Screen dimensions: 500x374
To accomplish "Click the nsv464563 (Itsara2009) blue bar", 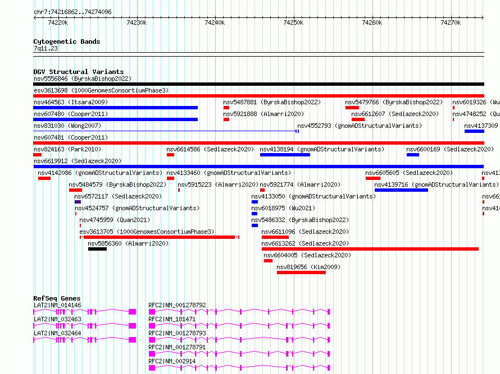I will point(115,108).
